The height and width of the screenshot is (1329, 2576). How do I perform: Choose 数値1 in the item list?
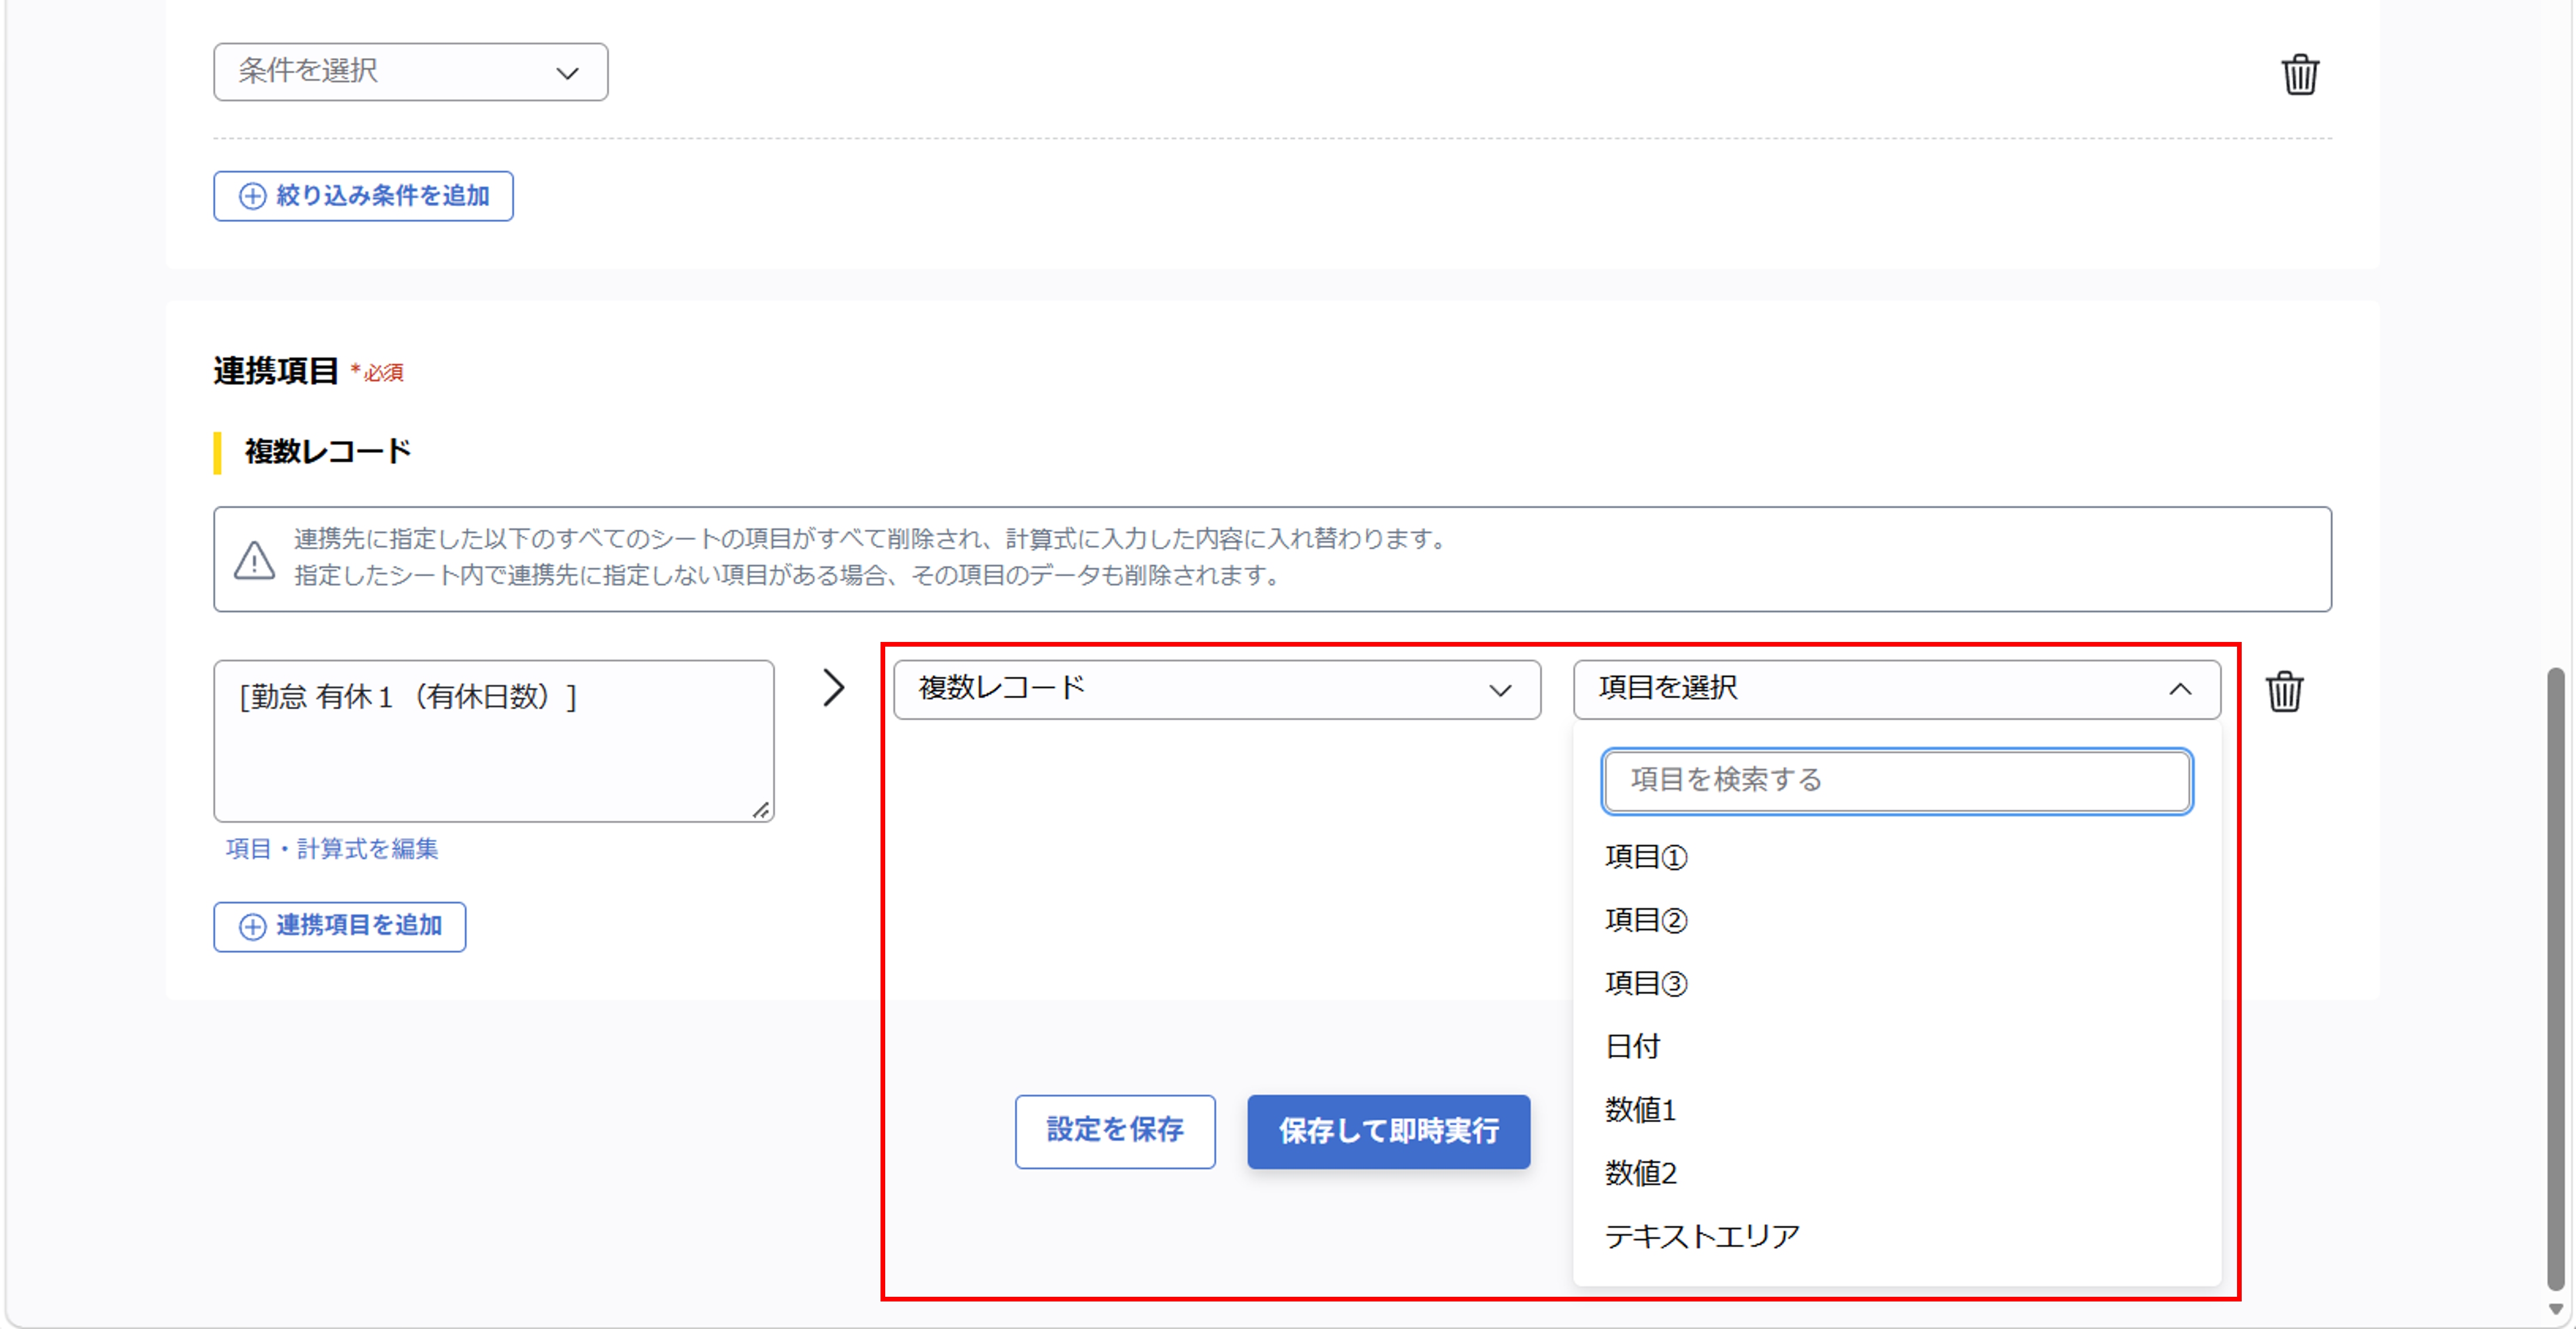point(1640,1109)
